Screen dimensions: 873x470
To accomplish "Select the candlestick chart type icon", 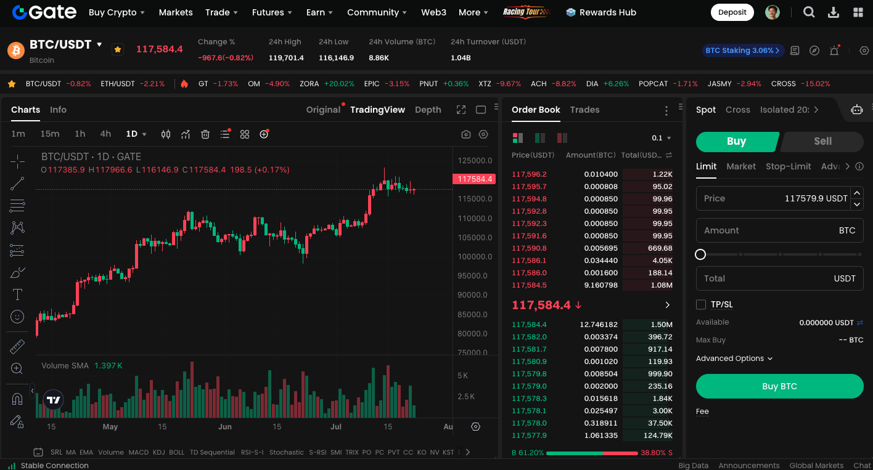I will 166,134.
